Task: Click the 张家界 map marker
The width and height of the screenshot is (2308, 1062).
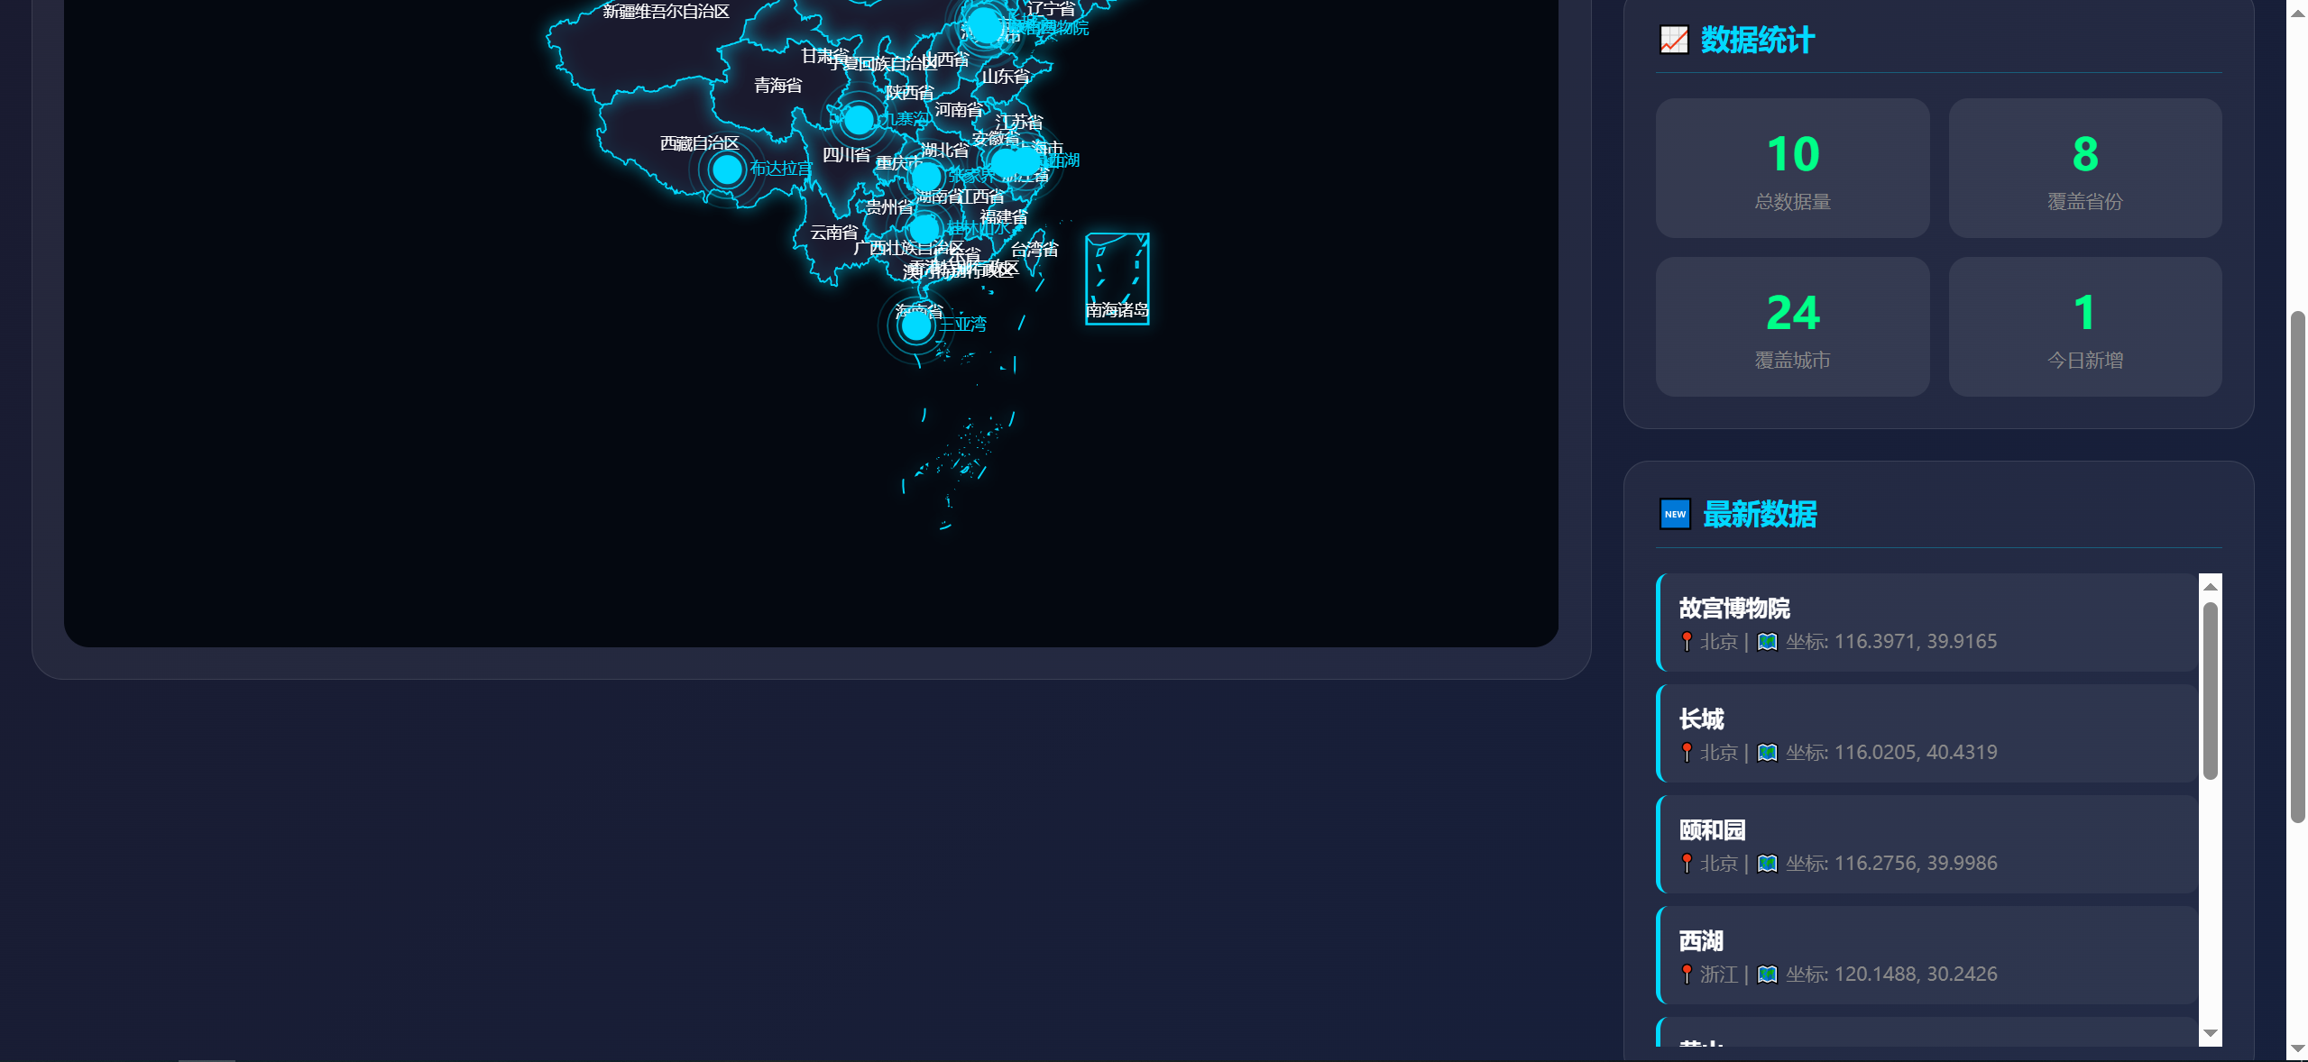Action: pyautogui.click(x=926, y=176)
